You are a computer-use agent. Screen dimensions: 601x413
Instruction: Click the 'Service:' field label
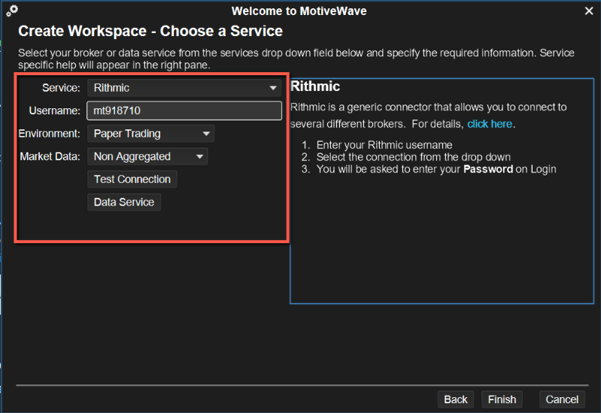[61, 88]
